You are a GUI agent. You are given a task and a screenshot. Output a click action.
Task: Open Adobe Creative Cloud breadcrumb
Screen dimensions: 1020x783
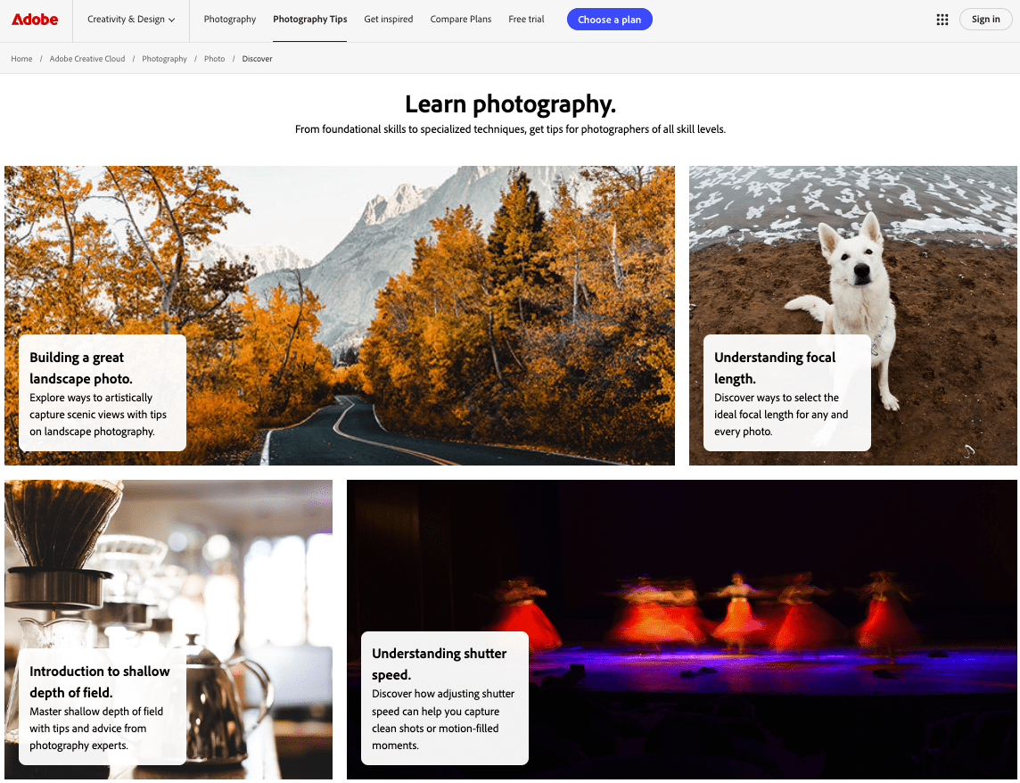[x=87, y=59]
